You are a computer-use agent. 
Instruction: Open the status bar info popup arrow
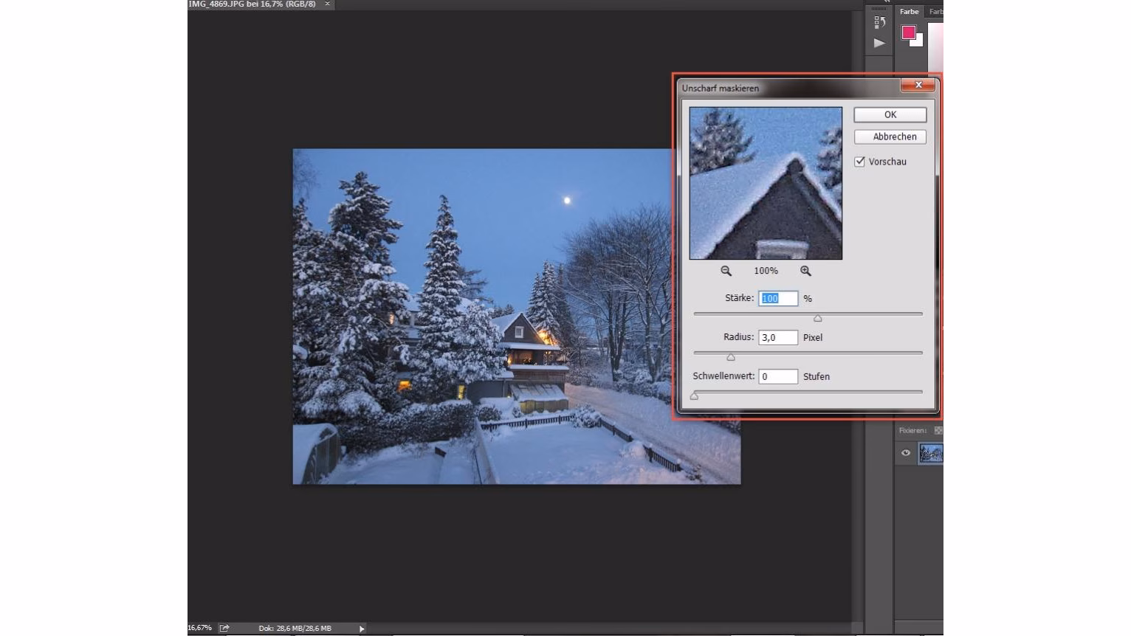tap(361, 628)
